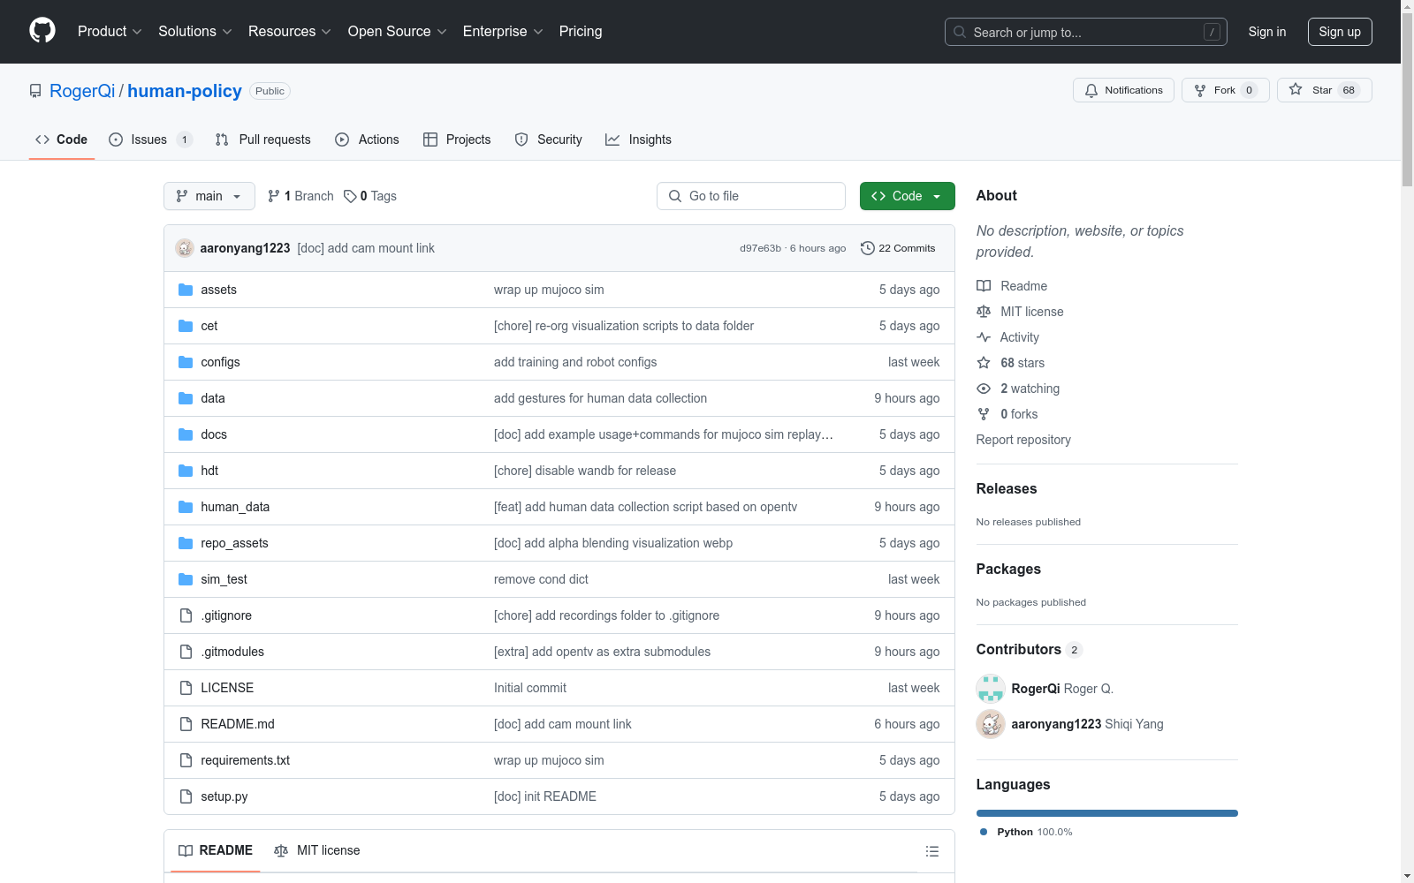
Task: Open aaronyang1223 commit author avatar
Action: 185,248
